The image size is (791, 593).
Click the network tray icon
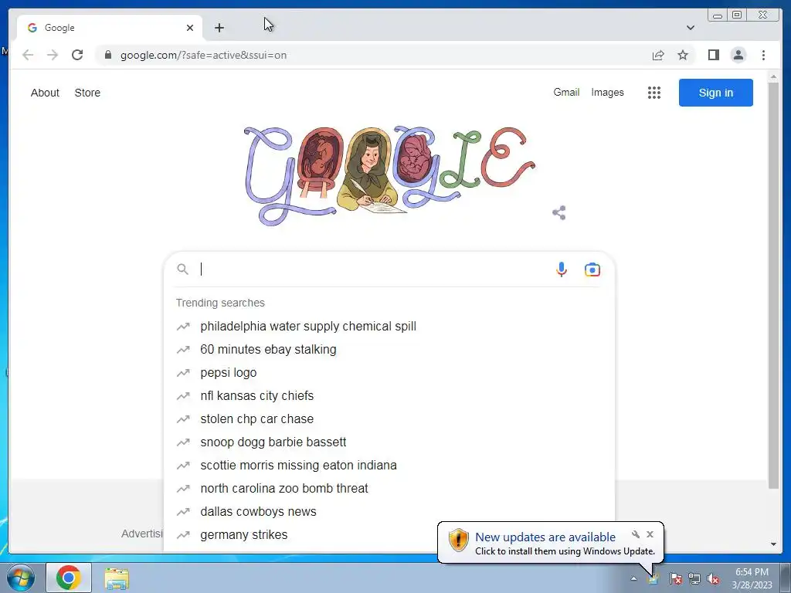click(694, 578)
